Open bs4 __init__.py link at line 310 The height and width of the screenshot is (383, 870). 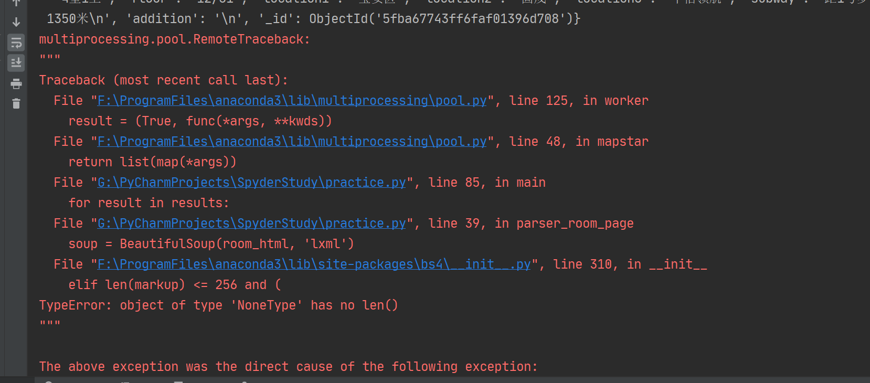point(314,264)
